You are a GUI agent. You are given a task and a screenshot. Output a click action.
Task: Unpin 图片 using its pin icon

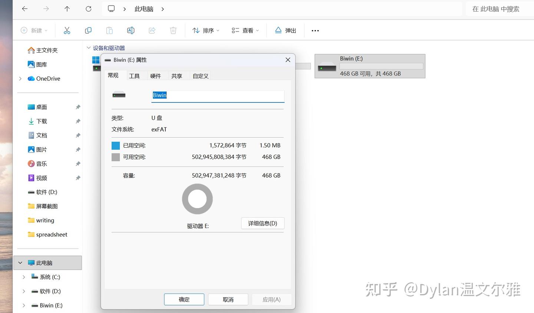point(78,149)
